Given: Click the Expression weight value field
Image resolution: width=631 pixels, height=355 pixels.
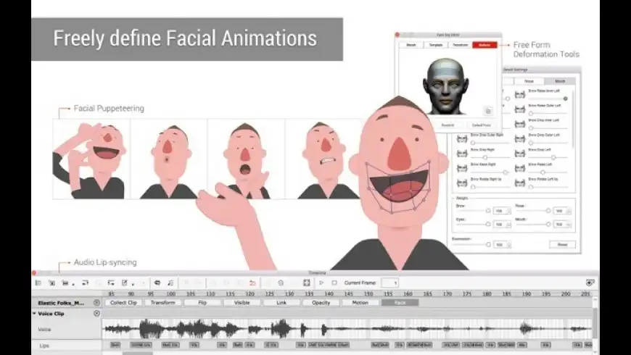Looking at the screenshot, I should click(500, 244).
